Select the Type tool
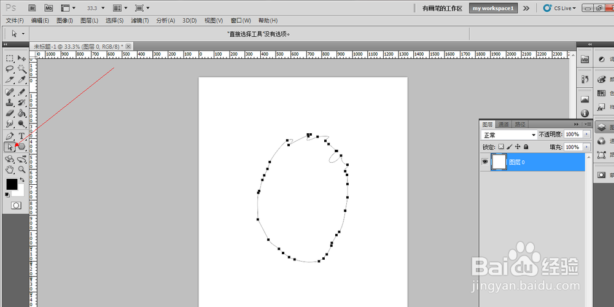614x307 pixels. [22, 136]
